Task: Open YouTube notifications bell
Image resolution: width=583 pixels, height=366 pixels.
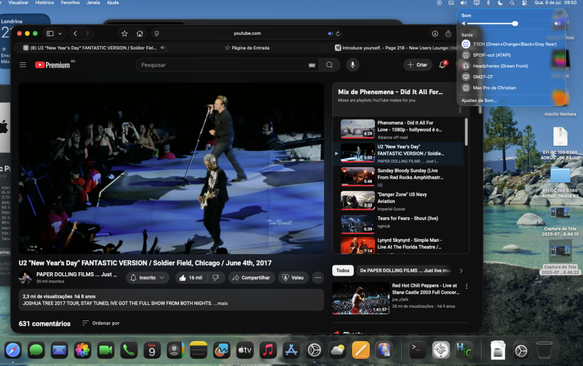Action: click(442, 65)
